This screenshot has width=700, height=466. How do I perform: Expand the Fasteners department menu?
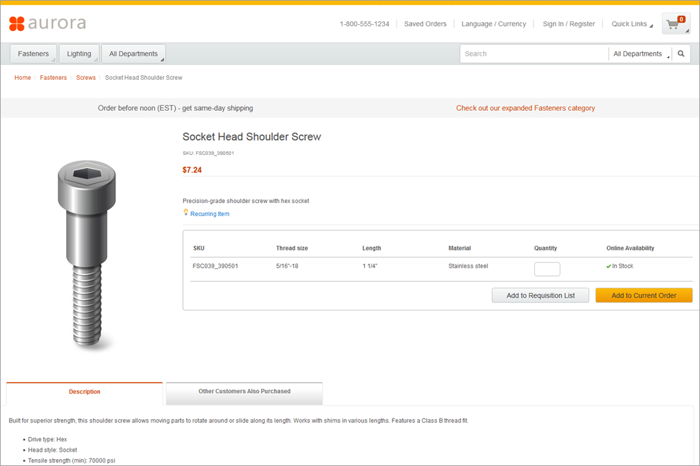(x=34, y=54)
